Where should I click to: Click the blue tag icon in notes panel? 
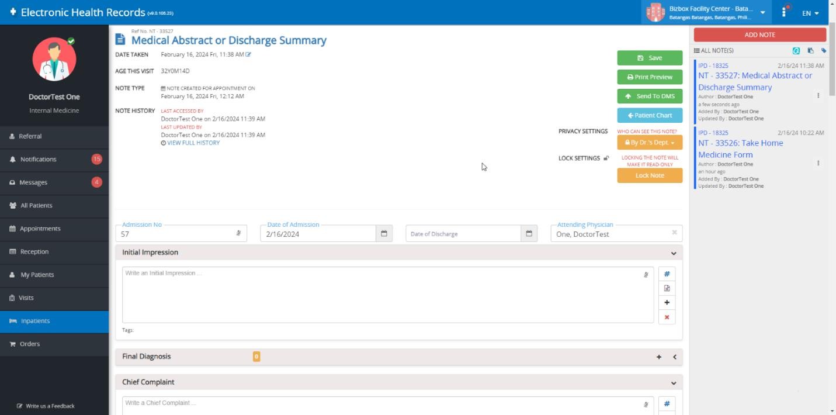824,51
